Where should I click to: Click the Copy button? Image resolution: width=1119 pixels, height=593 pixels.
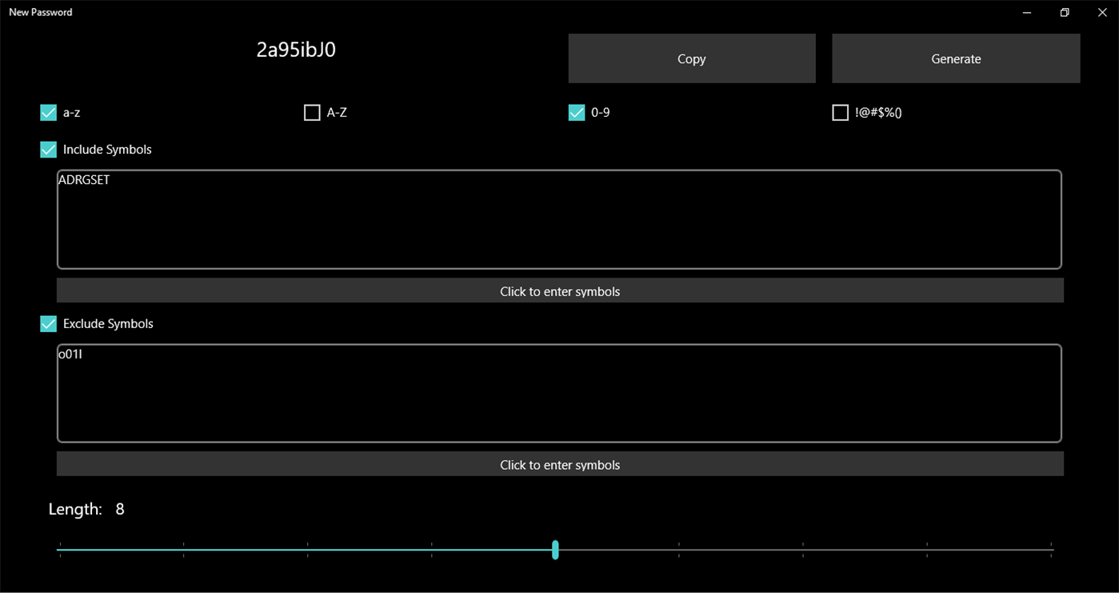click(691, 58)
